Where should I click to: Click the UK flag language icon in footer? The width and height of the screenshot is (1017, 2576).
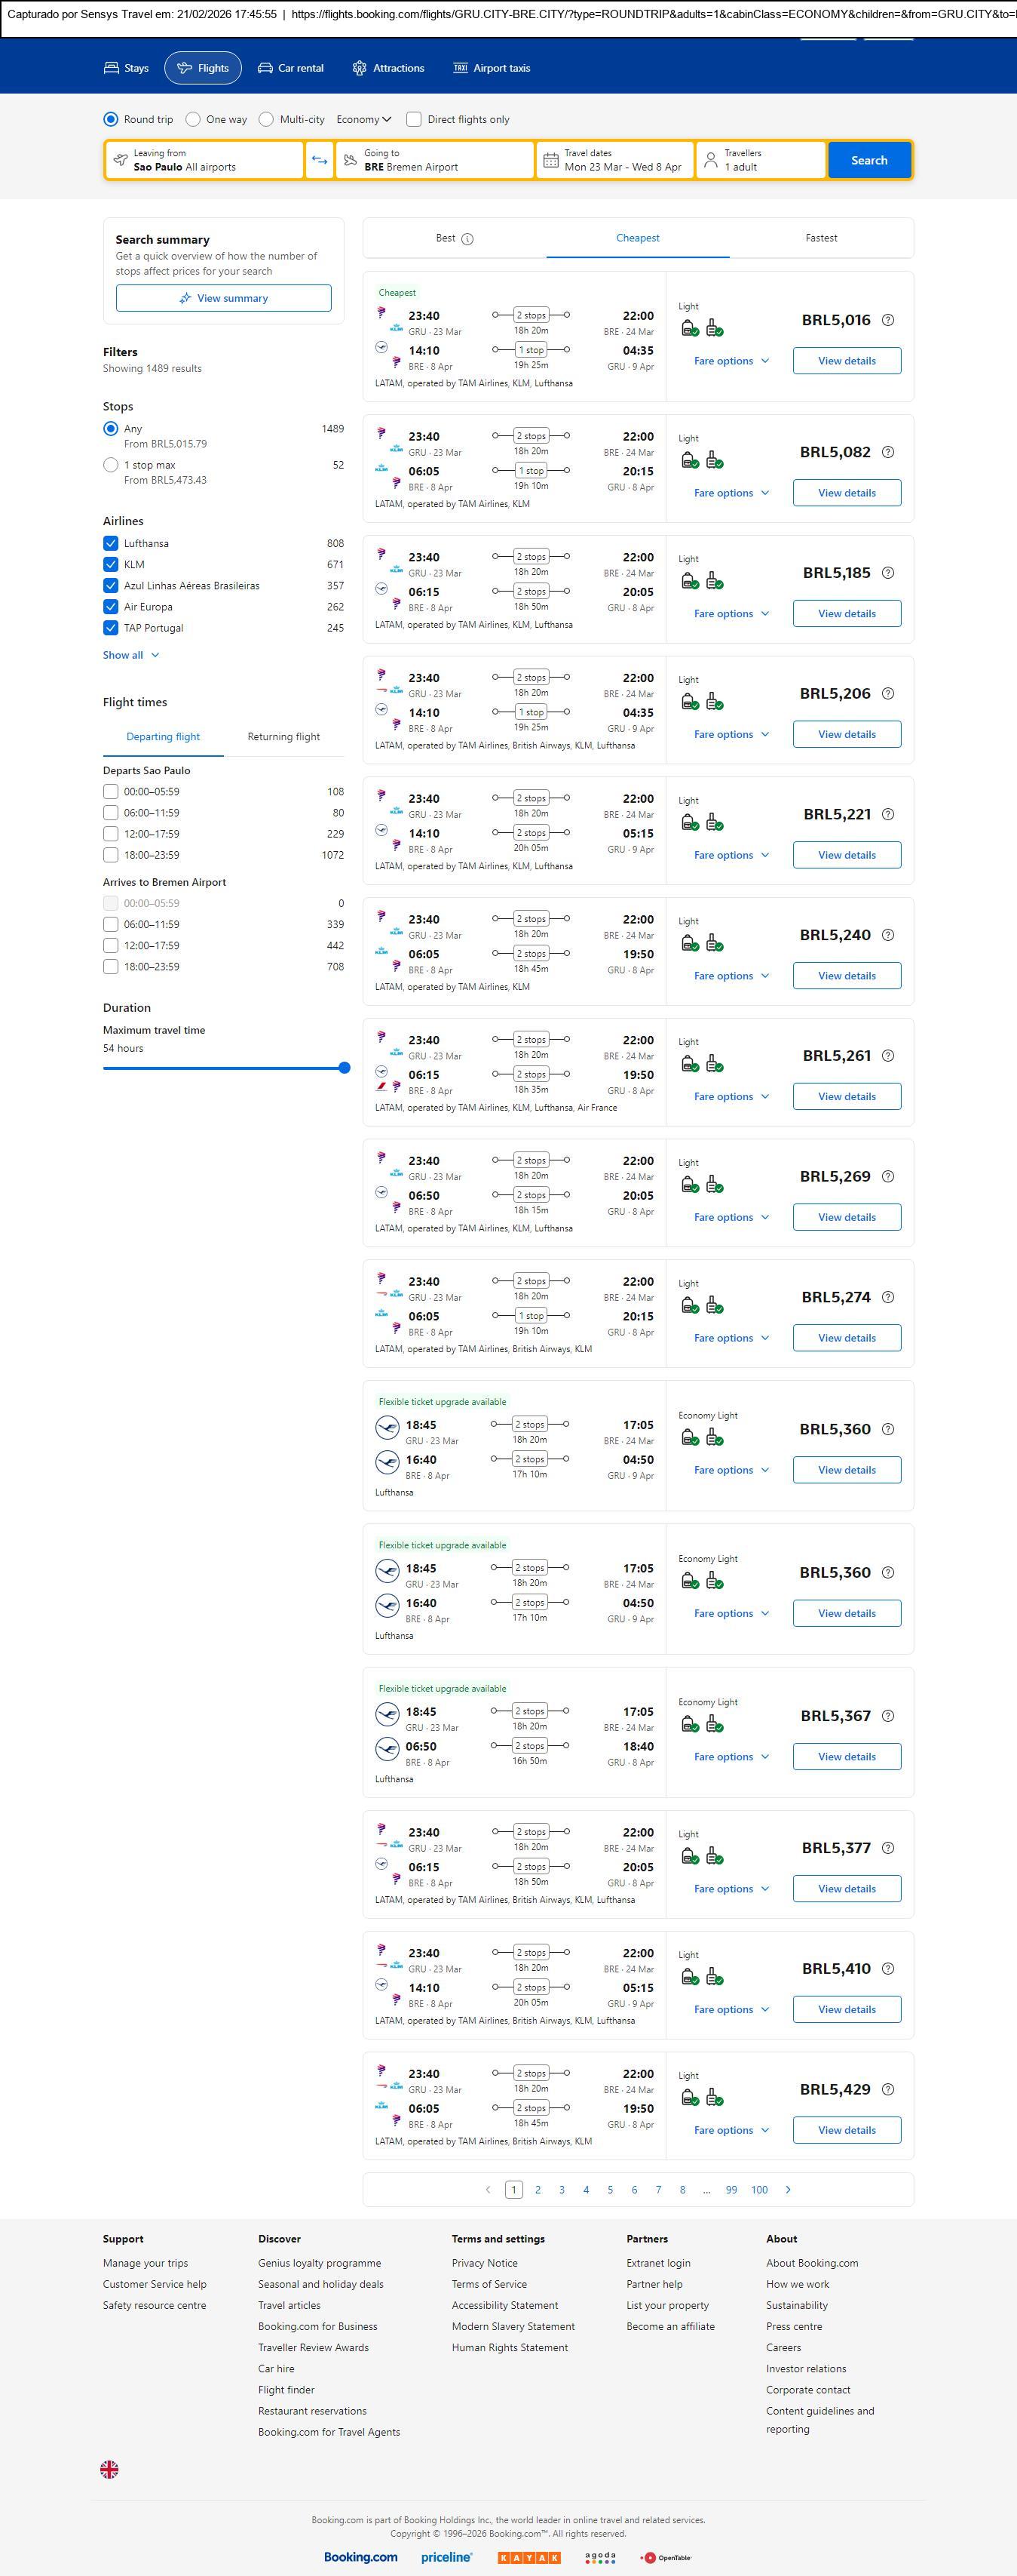pos(110,2469)
